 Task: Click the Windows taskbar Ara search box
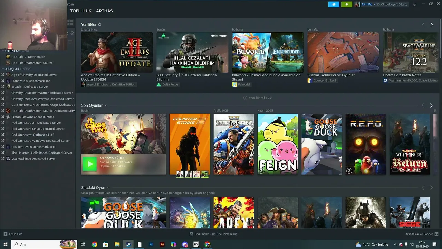pos(45,245)
